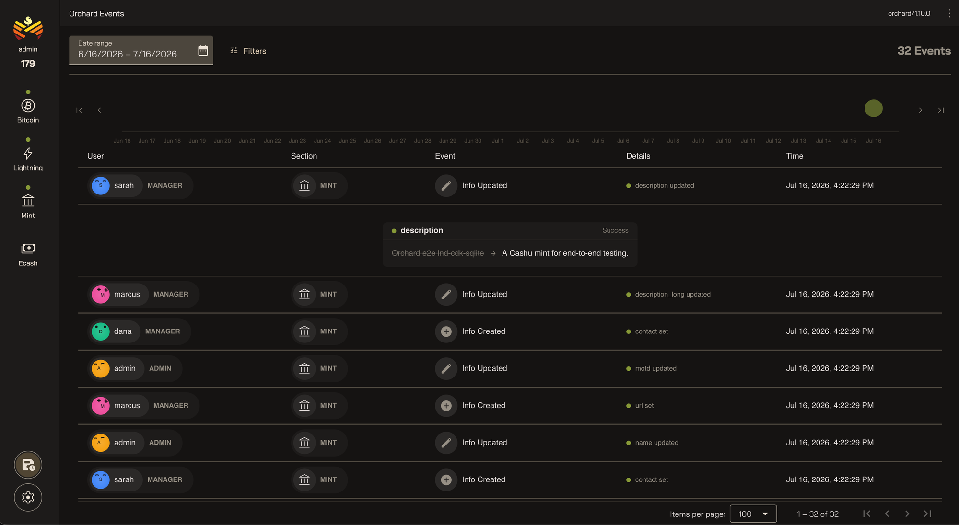Click admin's orange avatar in motd updated row
959x525 pixels.
pos(101,368)
